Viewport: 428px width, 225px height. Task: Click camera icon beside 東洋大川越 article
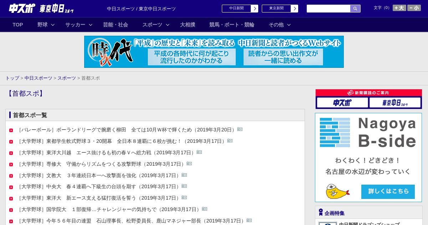click(x=199, y=152)
